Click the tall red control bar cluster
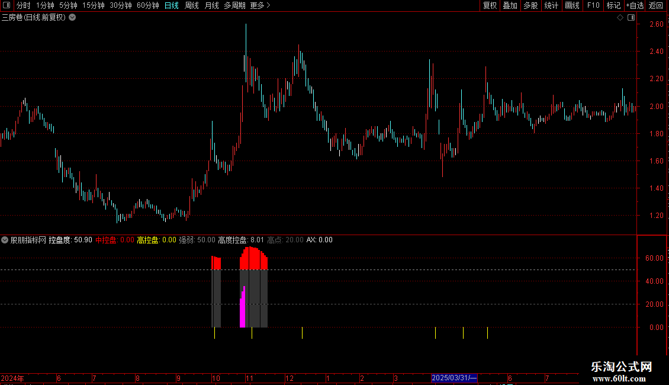 [253, 258]
